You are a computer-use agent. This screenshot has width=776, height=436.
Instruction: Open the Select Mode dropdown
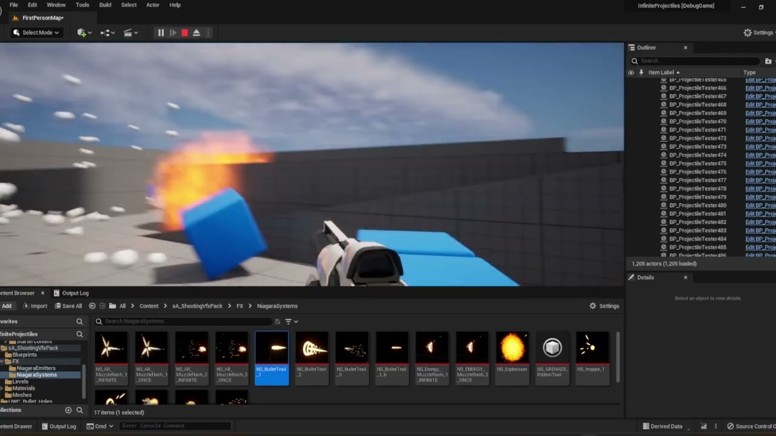pyautogui.click(x=36, y=33)
